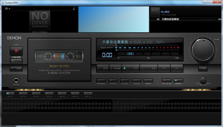Open the MAIN MENU button

tap(101, 80)
